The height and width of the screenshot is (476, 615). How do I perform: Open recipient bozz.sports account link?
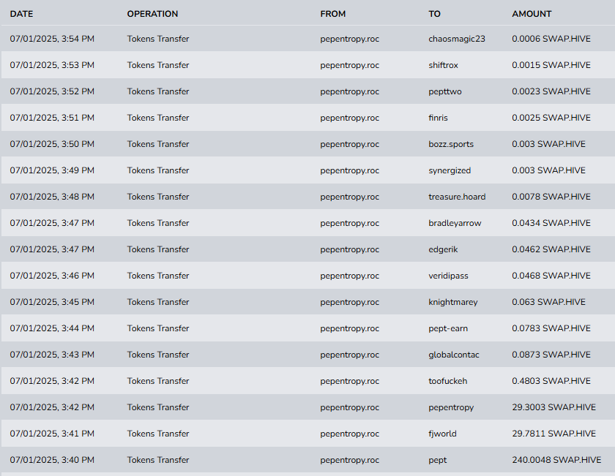coord(450,144)
